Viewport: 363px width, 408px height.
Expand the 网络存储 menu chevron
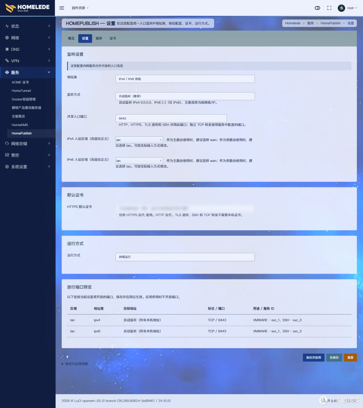pyautogui.click(x=49, y=144)
